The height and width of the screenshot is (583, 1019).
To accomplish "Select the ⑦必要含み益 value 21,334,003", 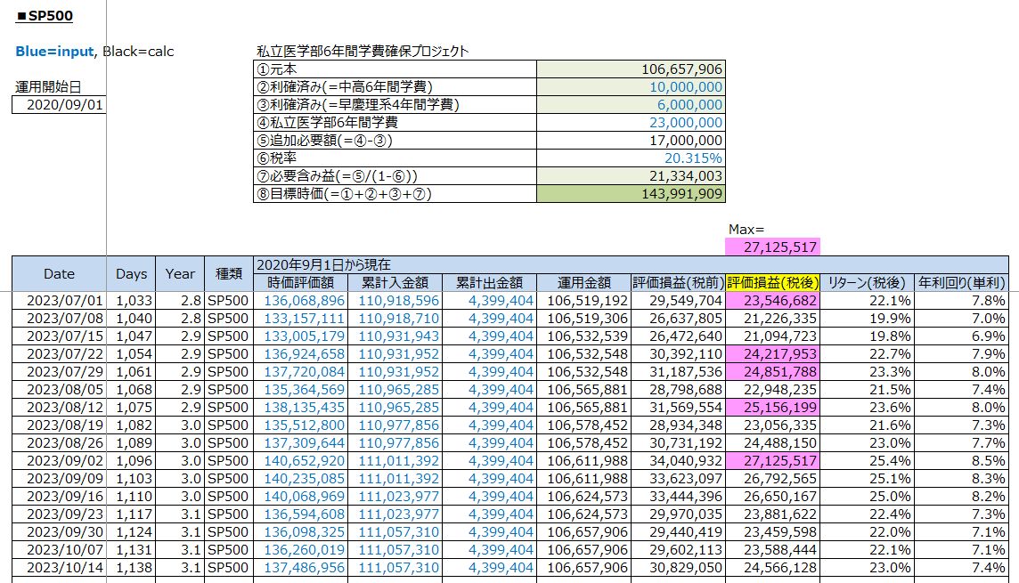I will tap(631, 176).
